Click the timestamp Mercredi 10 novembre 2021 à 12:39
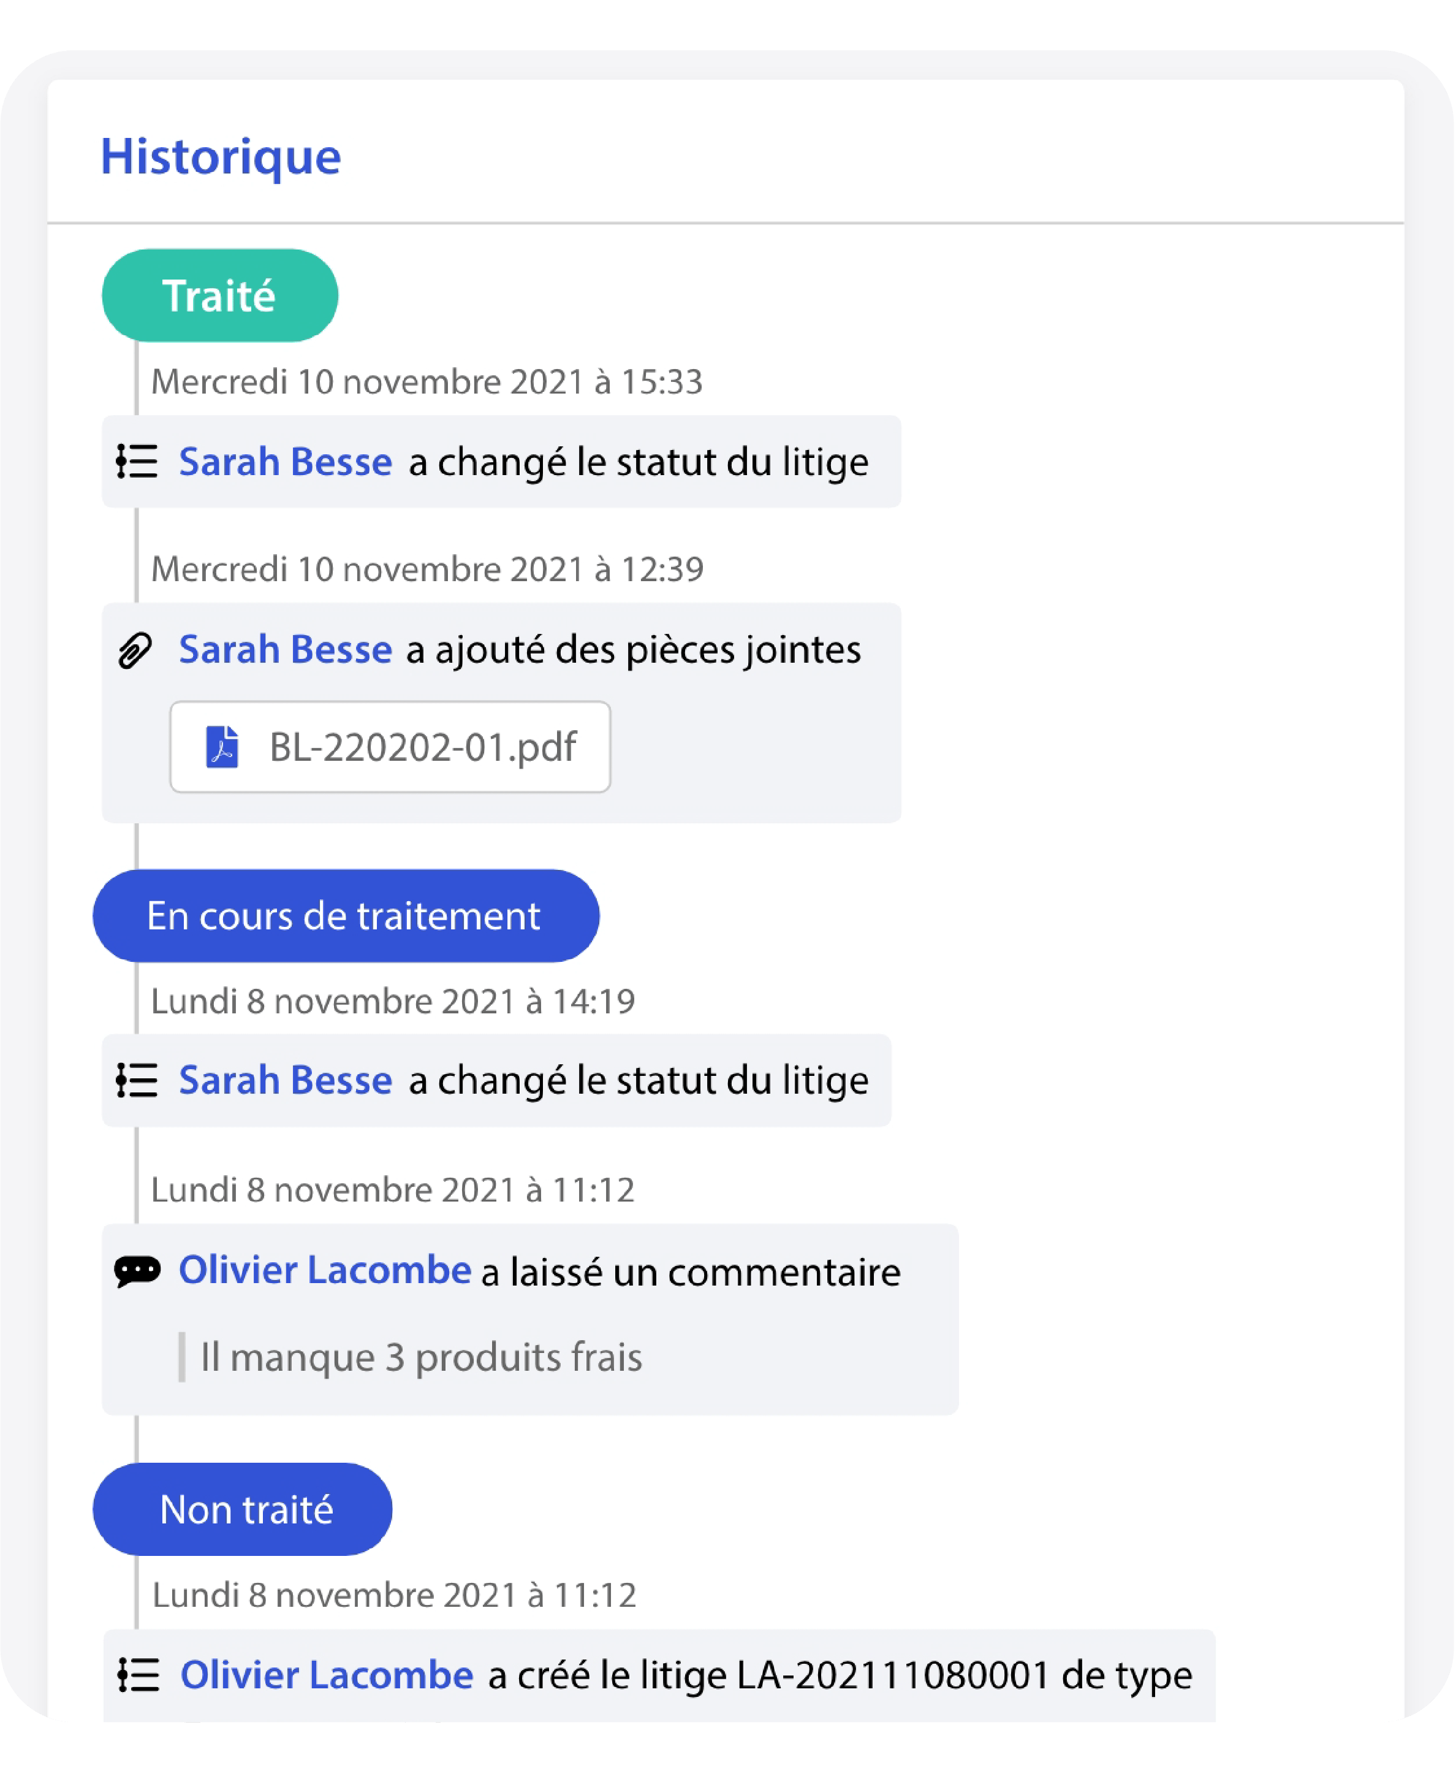 click(426, 570)
